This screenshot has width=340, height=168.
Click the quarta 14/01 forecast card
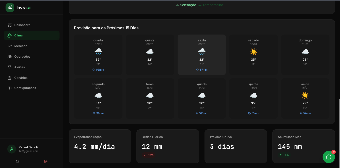(202, 98)
